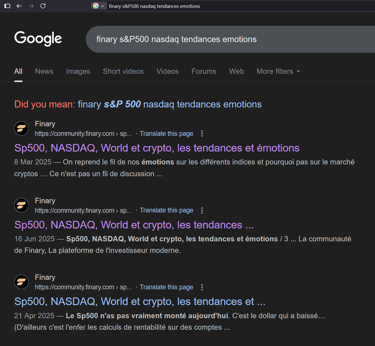Click inside the Google search box
This screenshot has width=375, height=346.
pos(225,39)
